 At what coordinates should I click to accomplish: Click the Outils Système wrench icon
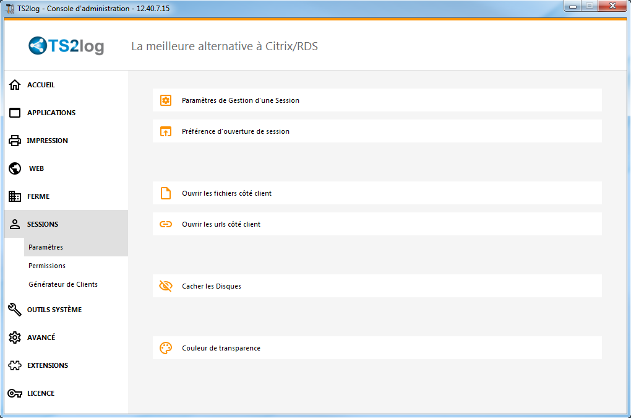[15, 309]
